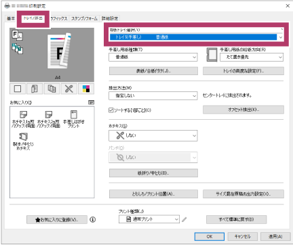Click the すべて標準に戻す button
This screenshot has width=293, height=245.
(236, 219)
